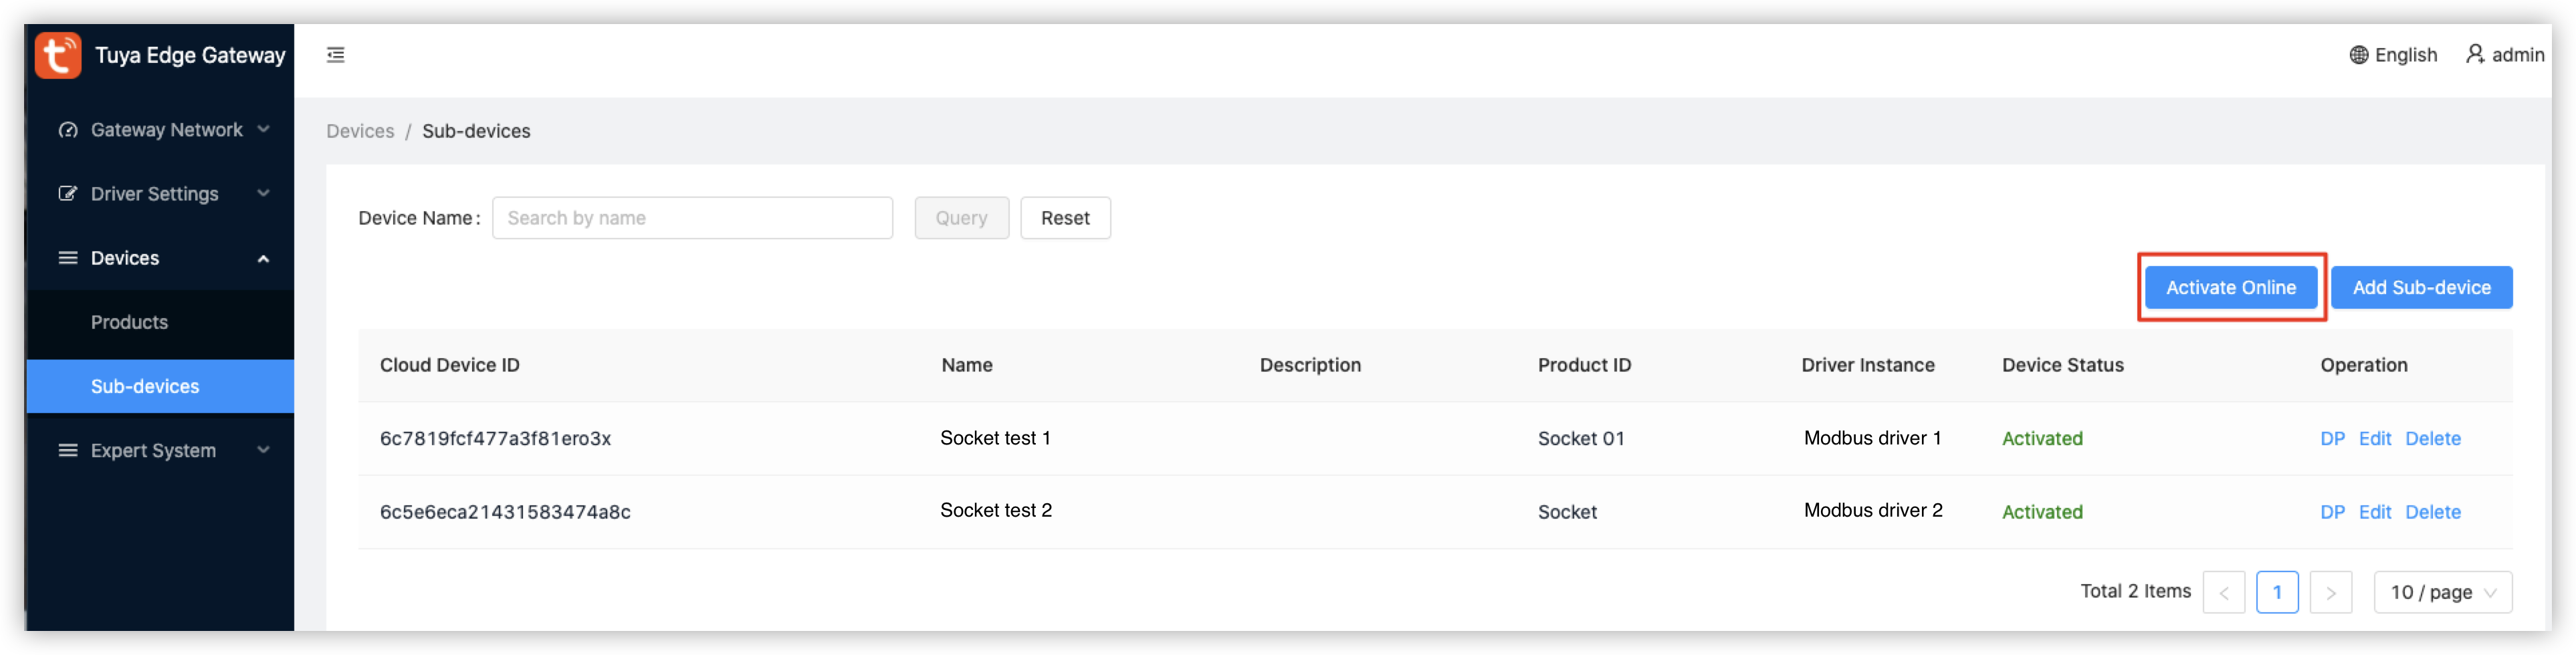
Task: Edit the Socket test 1 device
Action: (x=2374, y=438)
